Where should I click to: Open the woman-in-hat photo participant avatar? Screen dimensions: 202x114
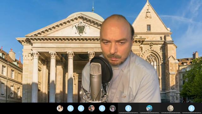113,108
